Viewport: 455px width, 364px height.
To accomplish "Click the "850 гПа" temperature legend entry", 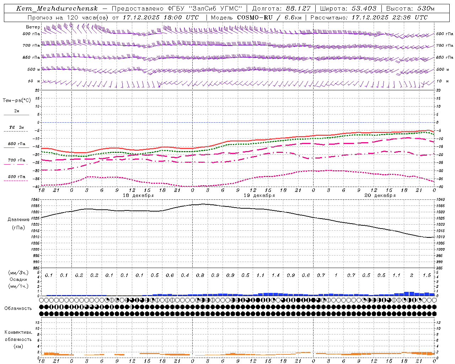I will point(17,144).
